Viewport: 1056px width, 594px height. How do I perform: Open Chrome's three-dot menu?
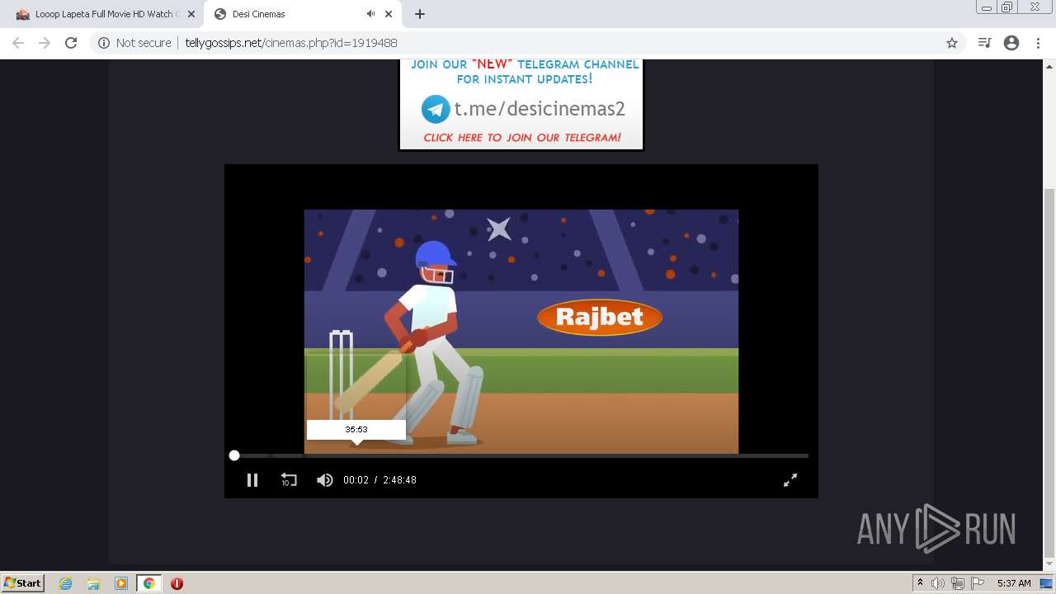(1038, 43)
